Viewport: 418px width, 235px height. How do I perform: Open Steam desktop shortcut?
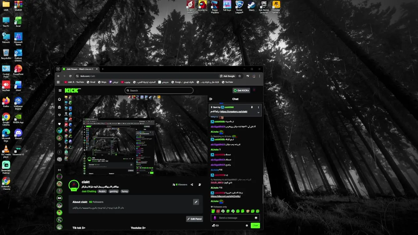tap(251, 7)
